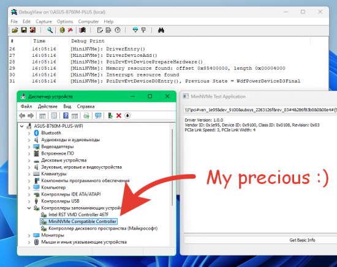Click the add driver green arrow icon

[110, 115]
